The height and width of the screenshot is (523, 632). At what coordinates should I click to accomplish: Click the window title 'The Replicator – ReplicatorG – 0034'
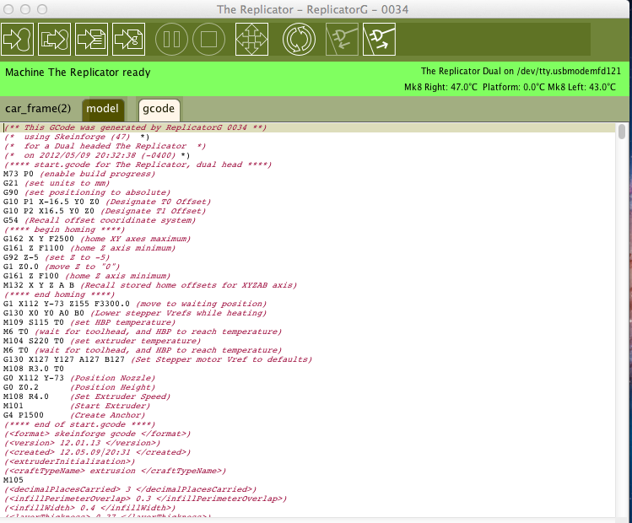(x=313, y=9)
